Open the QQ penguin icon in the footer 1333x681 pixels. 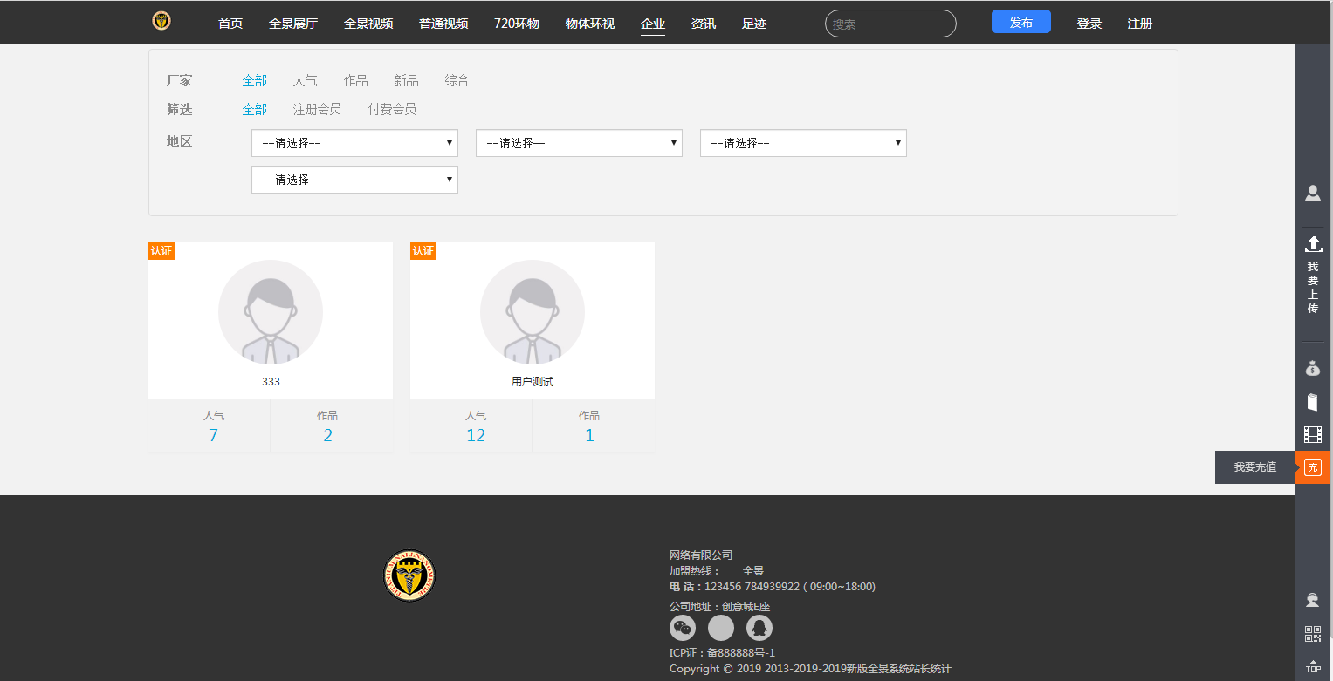click(x=758, y=627)
